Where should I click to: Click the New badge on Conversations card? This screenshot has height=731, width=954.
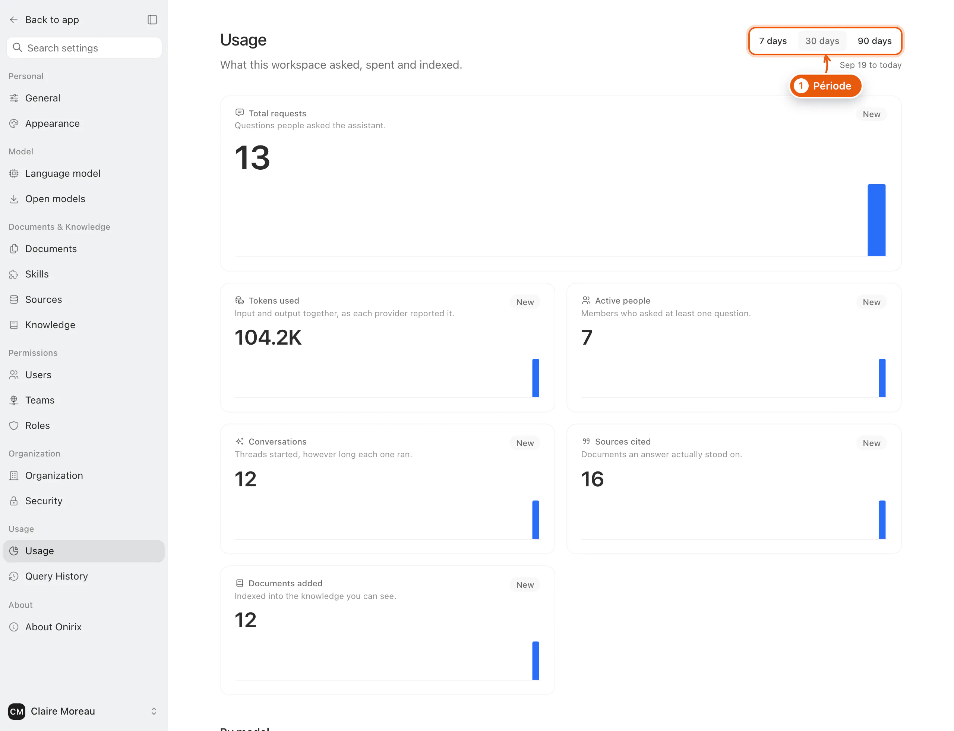(525, 443)
